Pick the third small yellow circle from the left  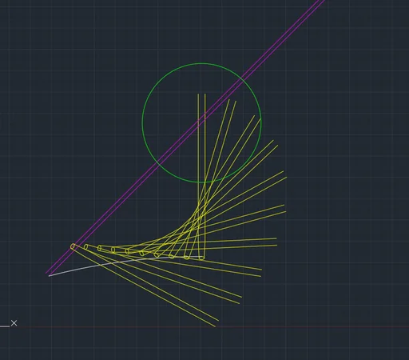[99, 248]
